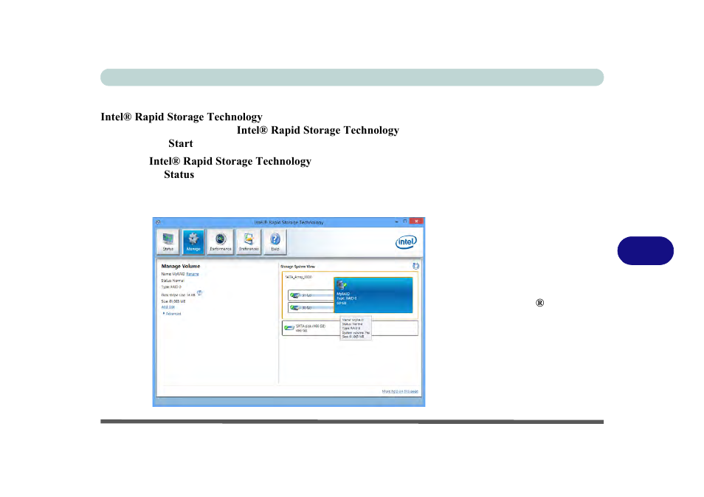Switch to the Performance tab
Image resolution: width=704 pixels, height=497 pixels.
(221, 241)
